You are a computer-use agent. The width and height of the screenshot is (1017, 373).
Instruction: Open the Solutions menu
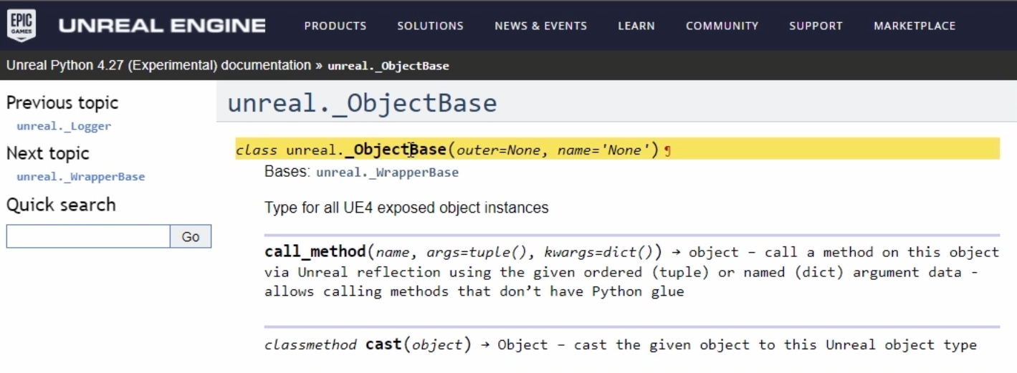click(x=430, y=26)
